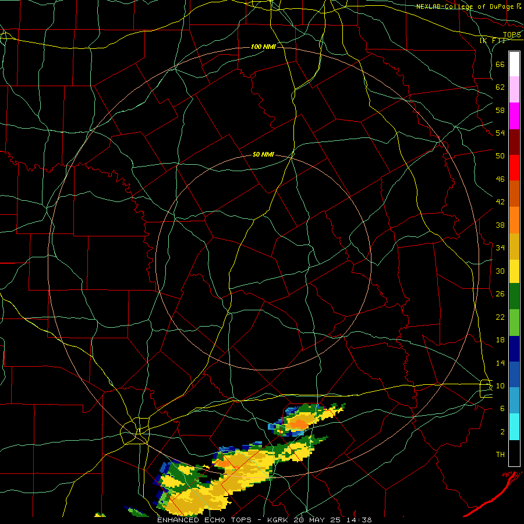Image resolution: width=524 pixels, height=524 pixels.
Task: Click the black TH swatch in the legend
Action: coord(514,453)
